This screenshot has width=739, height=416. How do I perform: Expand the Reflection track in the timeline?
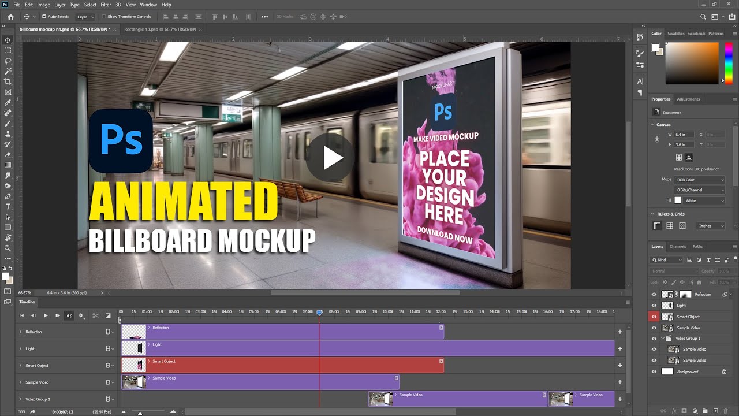(x=20, y=332)
